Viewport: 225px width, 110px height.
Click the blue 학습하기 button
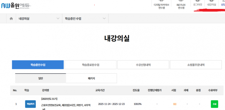pyautogui.click(x=30, y=104)
